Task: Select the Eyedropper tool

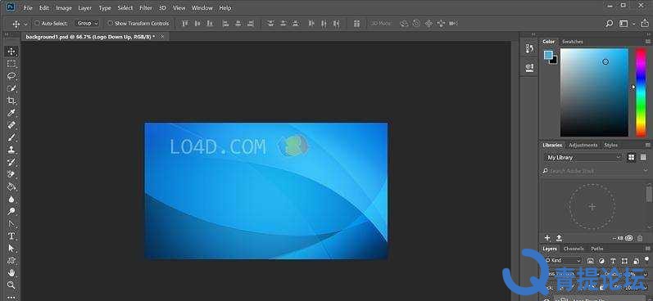Action: tap(11, 113)
